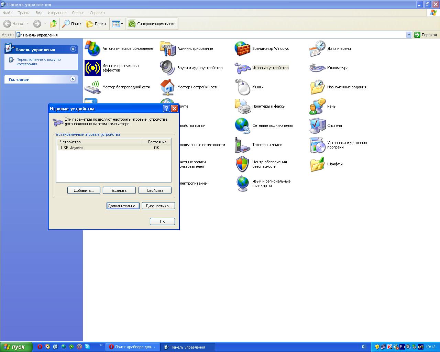Image resolution: width=440 pixels, height=352 pixels.
Task: Select USB Joystick in the device list
Action: pyautogui.click(x=72, y=148)
